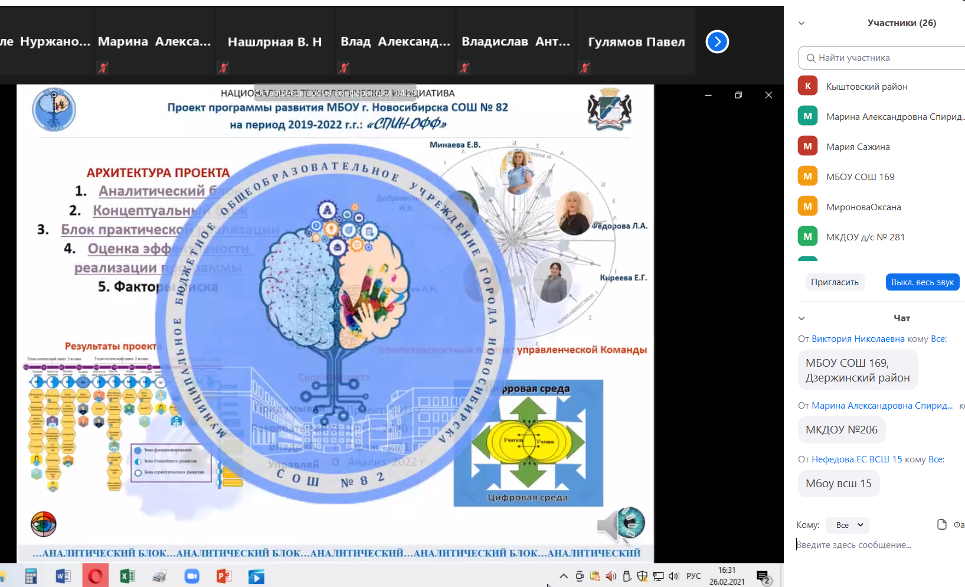Collapse the Чат panel chevron
This screenshot has width=965, height=587.
pyautogui.click(x=802, y=318)
